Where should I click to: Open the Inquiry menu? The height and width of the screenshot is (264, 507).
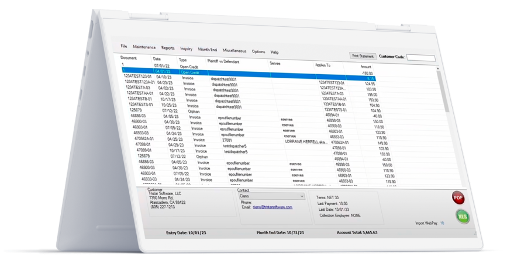coord(186,49)
